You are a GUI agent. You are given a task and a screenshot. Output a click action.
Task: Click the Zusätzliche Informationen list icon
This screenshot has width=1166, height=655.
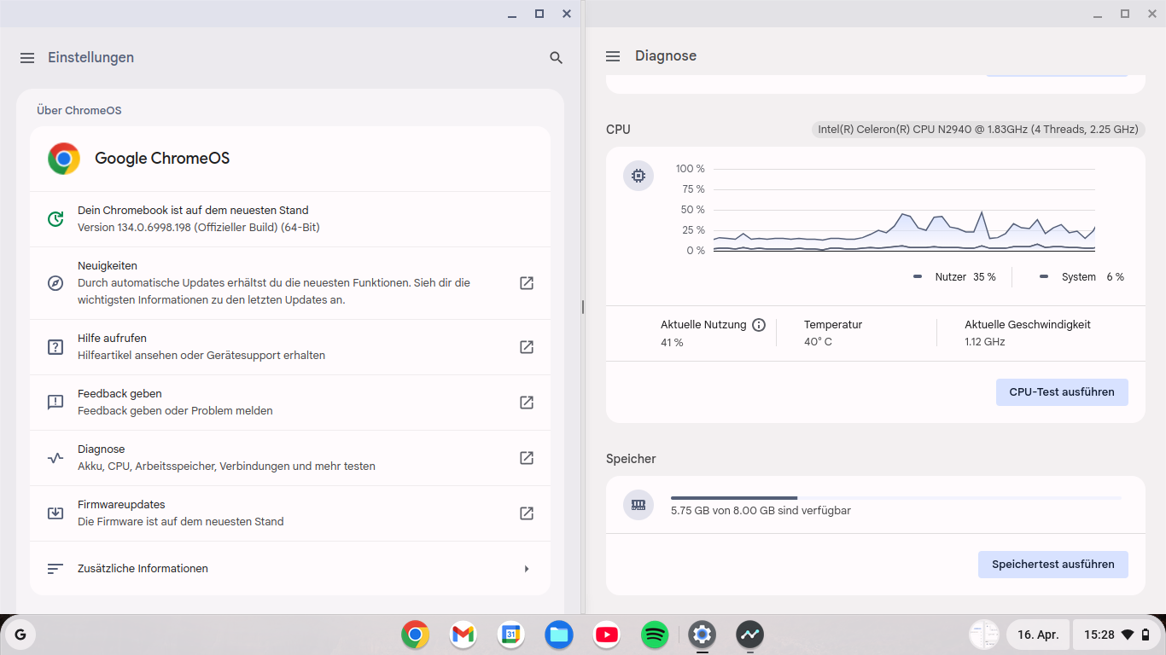pos(55,569)
